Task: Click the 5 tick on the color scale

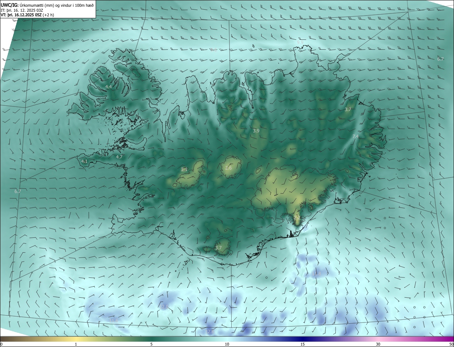Action: (151, 344)
